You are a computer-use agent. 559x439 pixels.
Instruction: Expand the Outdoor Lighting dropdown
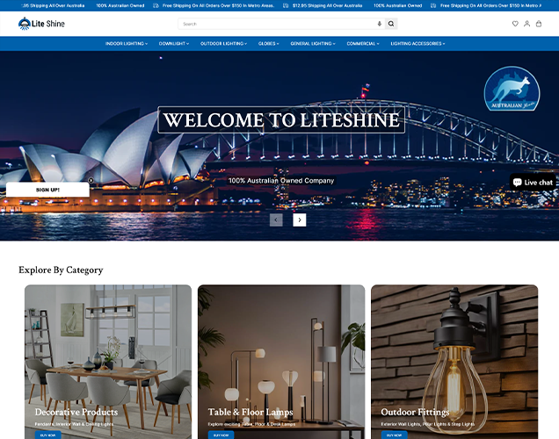point(223,43)
